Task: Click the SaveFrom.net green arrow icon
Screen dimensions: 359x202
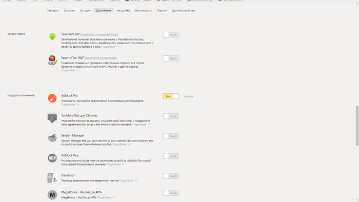Action: (x=52, y=36)
